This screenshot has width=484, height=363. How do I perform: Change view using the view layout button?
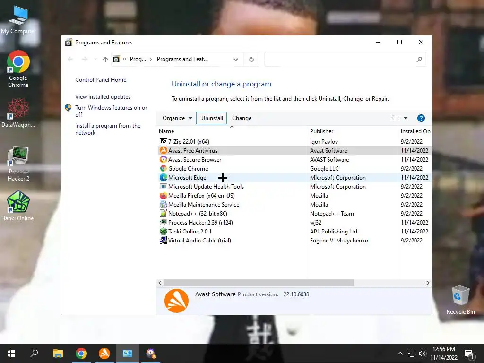click(x=395, y=118)
